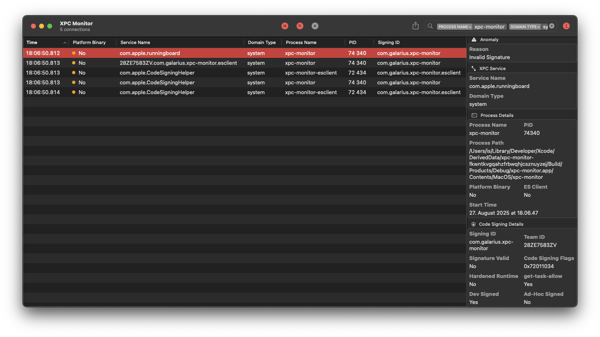Click the magnifying glass search icon
This screenshot has height=337, width=600.
430,26
